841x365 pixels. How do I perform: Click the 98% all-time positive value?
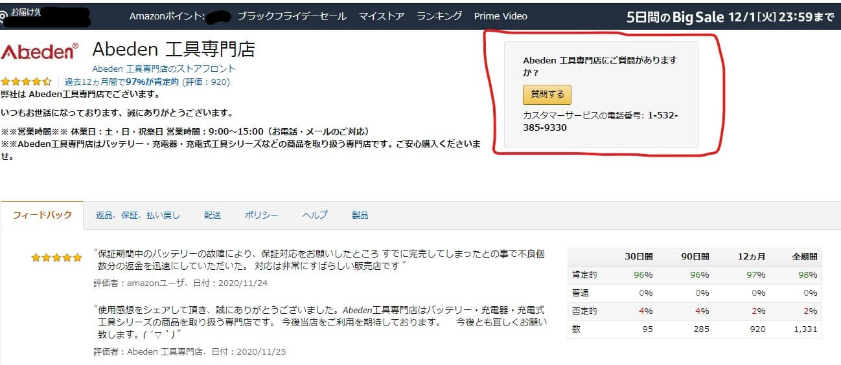coord(809,275)
